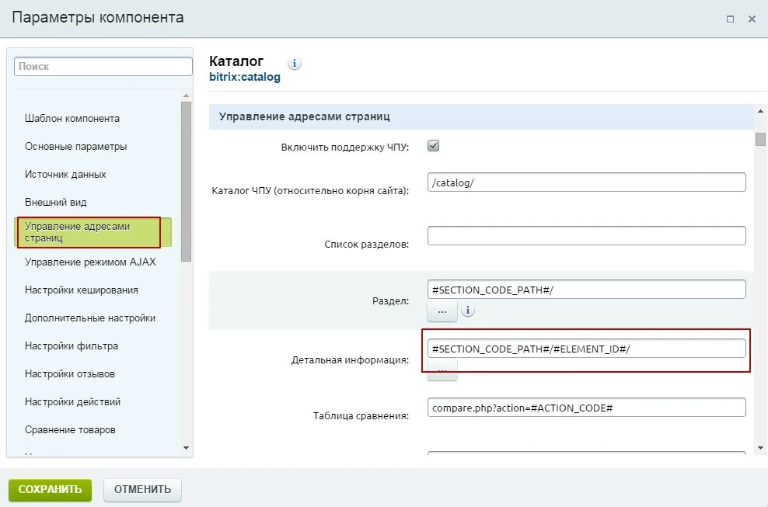Click the parameters panel scroll-down arrow
This screenshot has width=768, height=507.
click(760, 448)
